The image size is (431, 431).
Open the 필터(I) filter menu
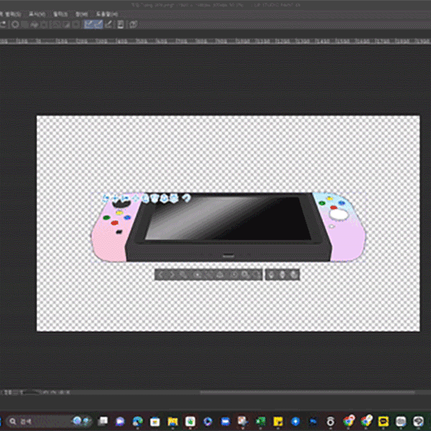[60, 14]
